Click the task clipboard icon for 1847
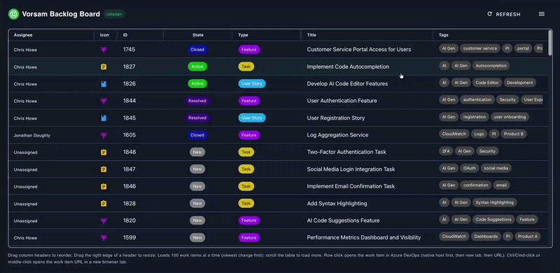 coord(104,169)
